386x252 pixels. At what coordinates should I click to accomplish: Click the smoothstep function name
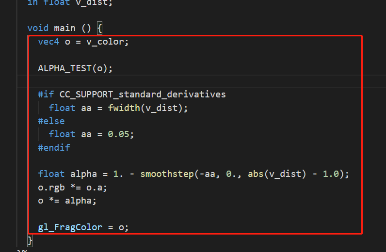pos(166,173)
